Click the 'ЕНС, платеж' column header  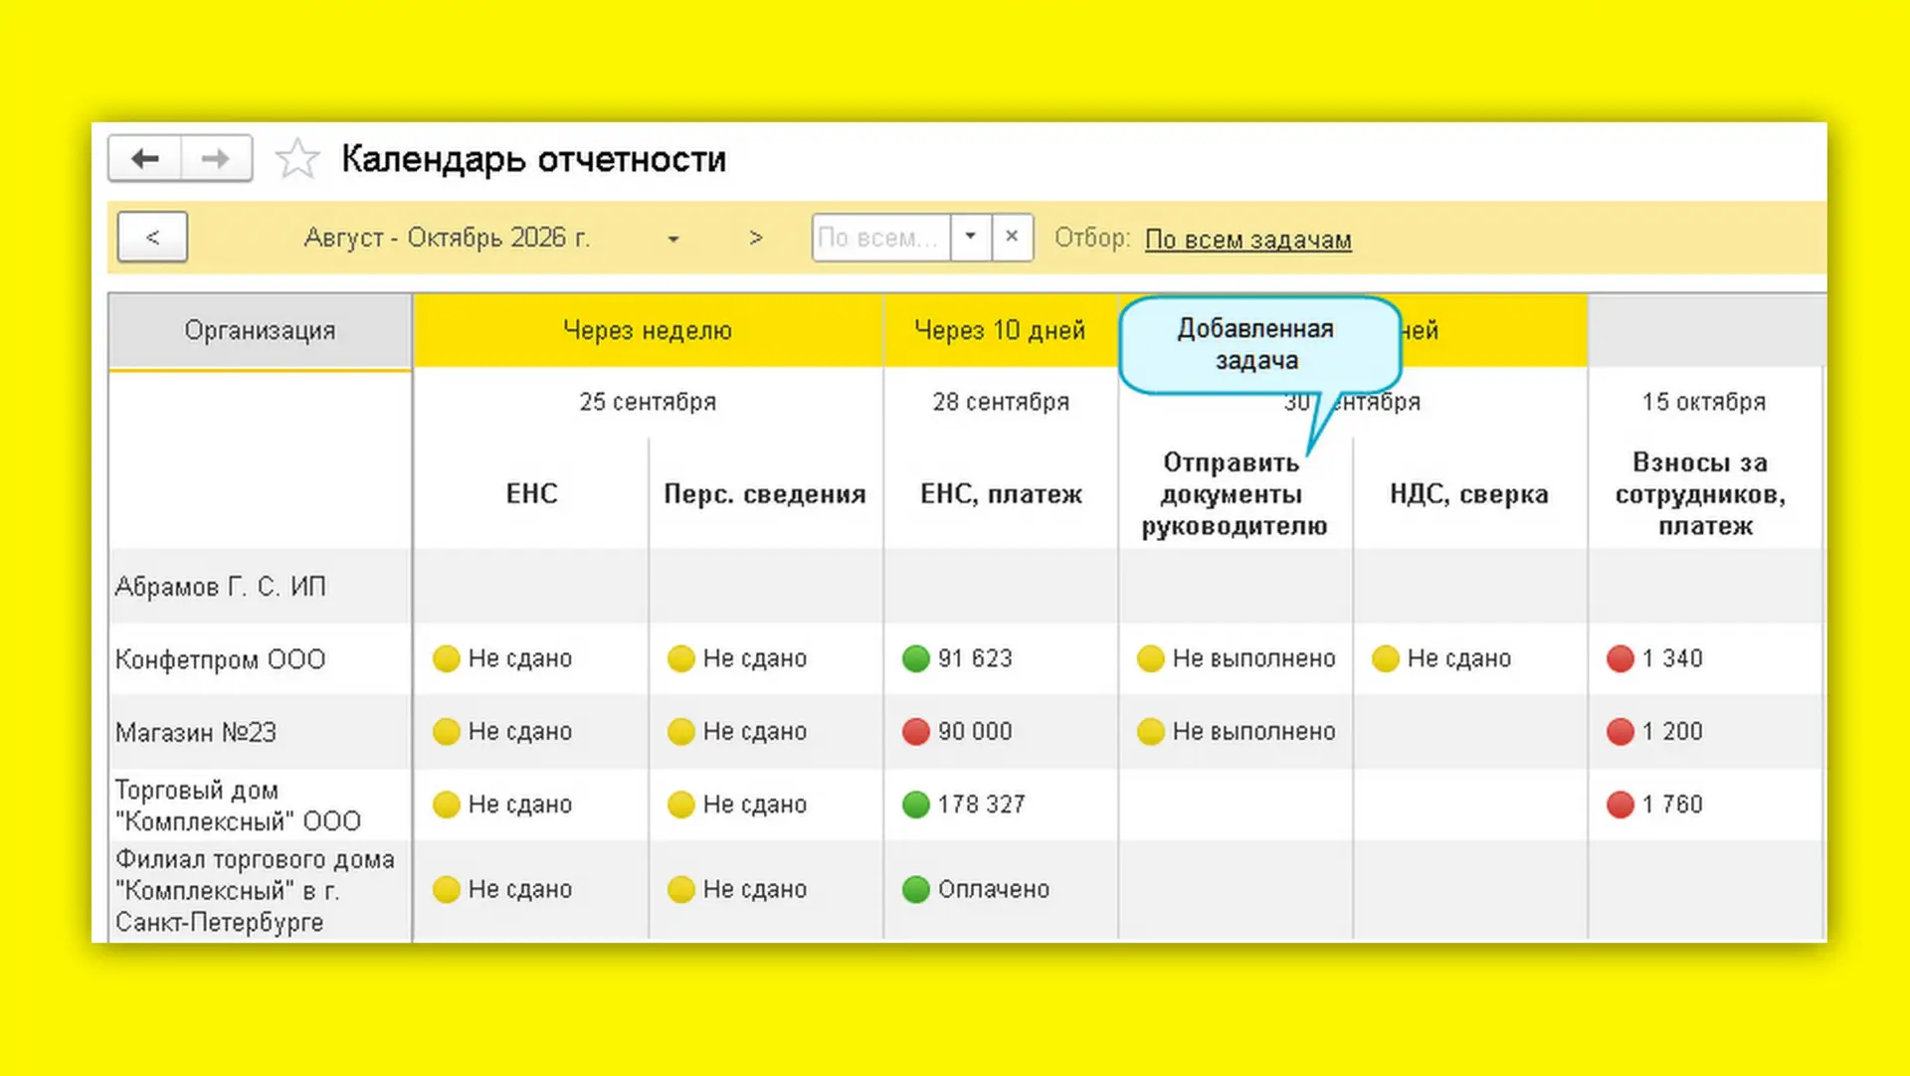tap(1001, 494)
